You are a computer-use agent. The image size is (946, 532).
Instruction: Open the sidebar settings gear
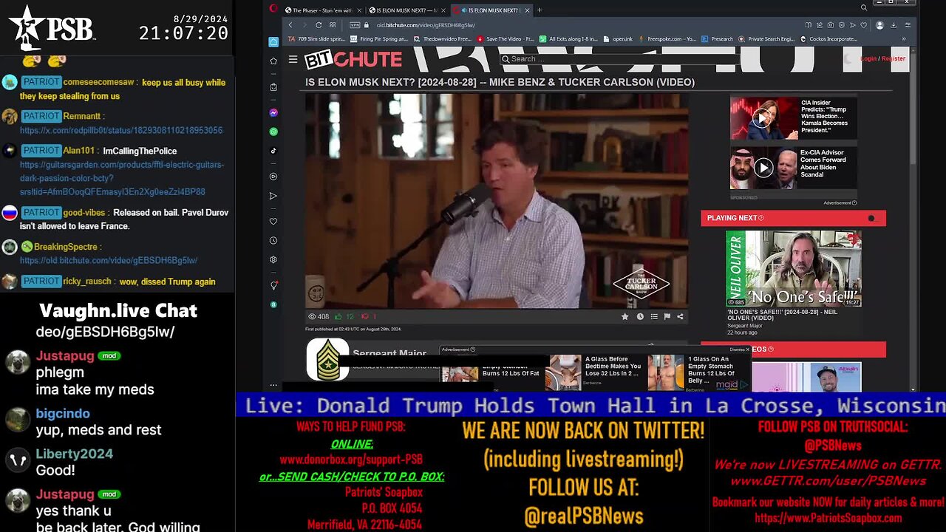click(273, 260)
